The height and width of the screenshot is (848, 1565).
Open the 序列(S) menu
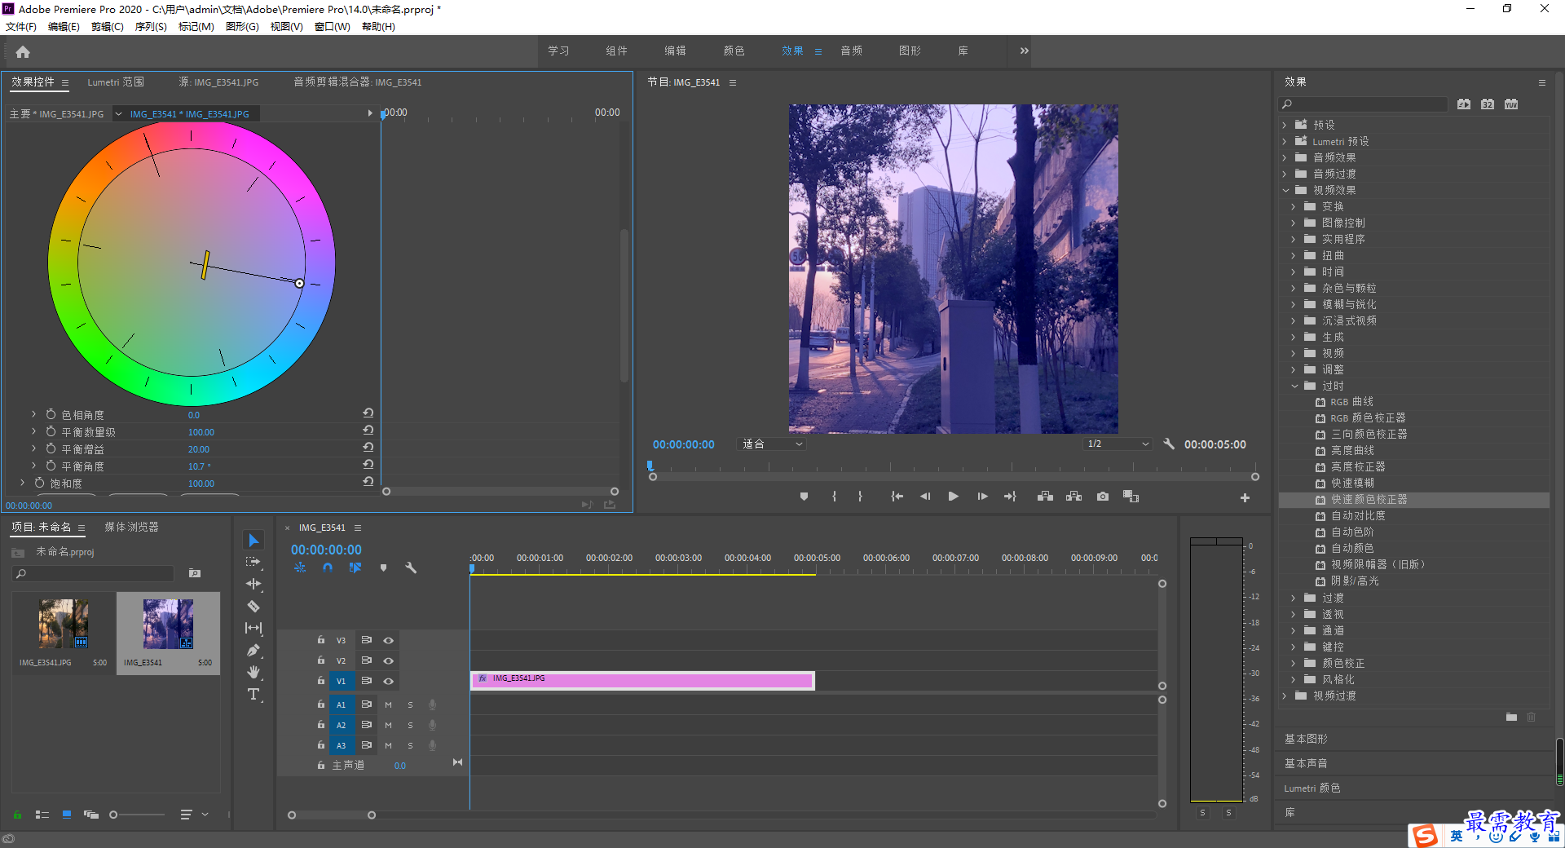pos(151,26)
